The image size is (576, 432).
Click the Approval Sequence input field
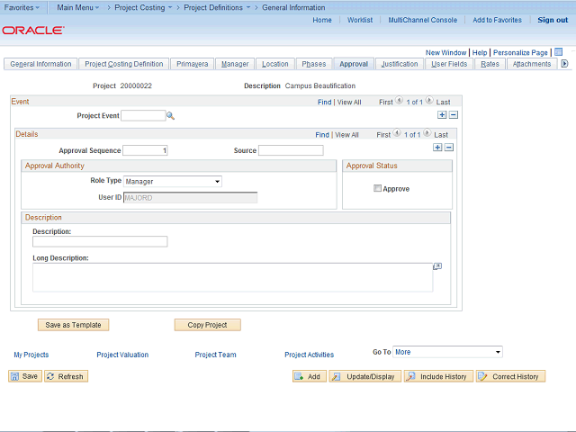coord(145,150)
